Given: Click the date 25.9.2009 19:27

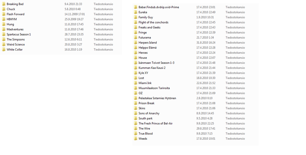Looking at the screenshot, I should click(74, 19).
